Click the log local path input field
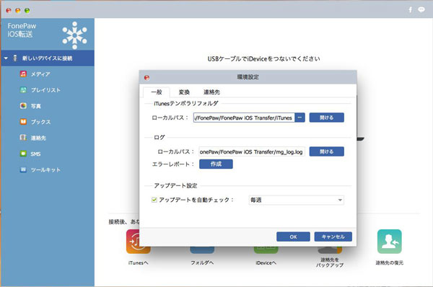Image resolution: width=433 pixels, height=287 pixels. tap(252, 151)
